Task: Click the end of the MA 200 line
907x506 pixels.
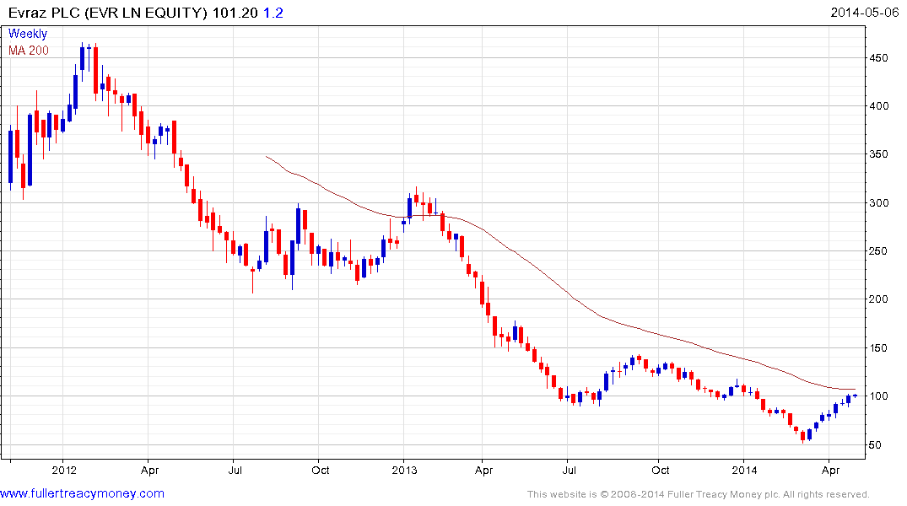Action: click(855, 389)
